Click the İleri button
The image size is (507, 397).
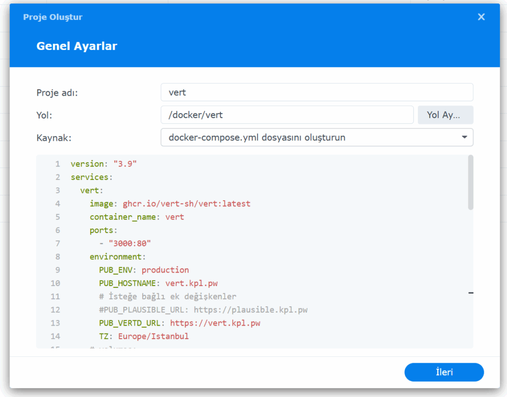444,372
